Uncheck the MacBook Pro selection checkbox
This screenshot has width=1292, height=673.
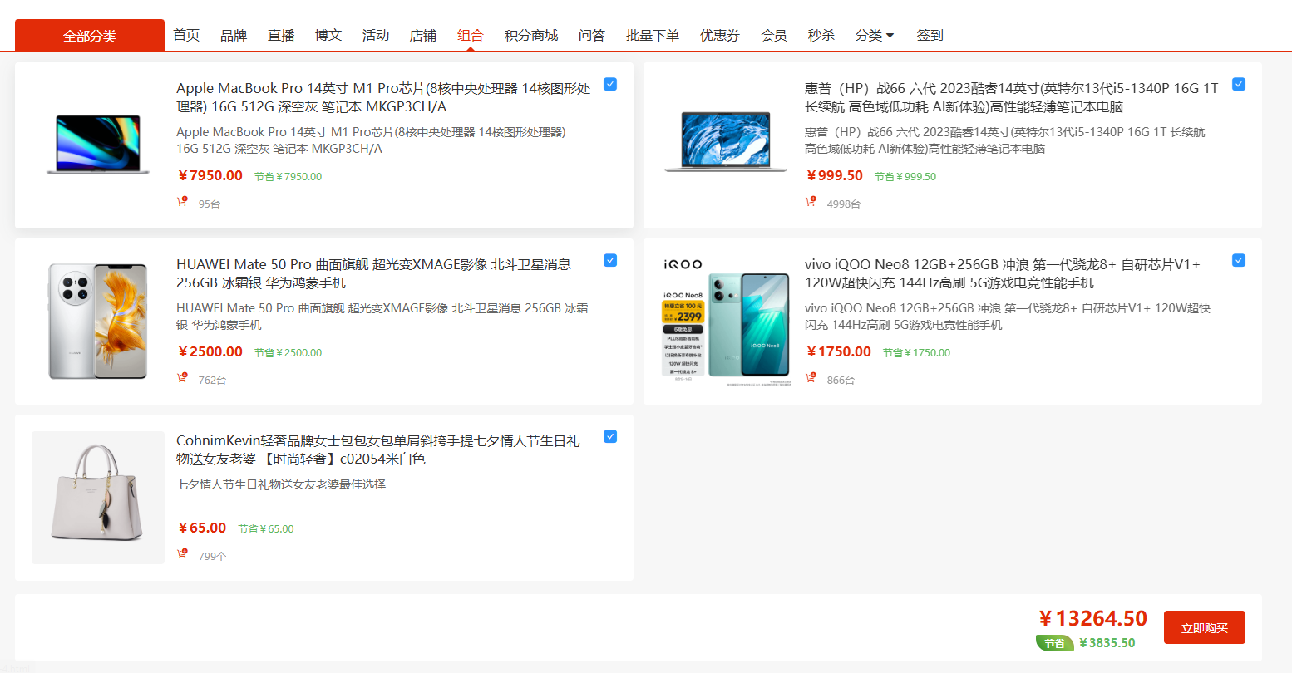pyautogui.click(x=609, y=84)
